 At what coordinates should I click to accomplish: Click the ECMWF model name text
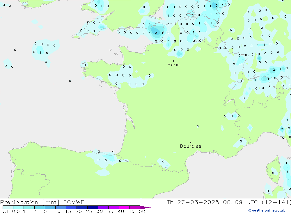[x=74, y=202]
